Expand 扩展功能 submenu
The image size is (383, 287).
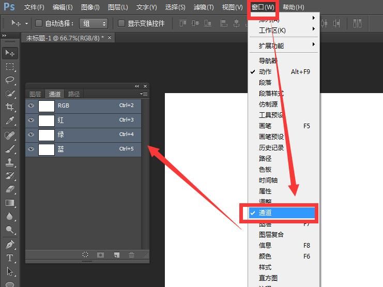[284, 46]
